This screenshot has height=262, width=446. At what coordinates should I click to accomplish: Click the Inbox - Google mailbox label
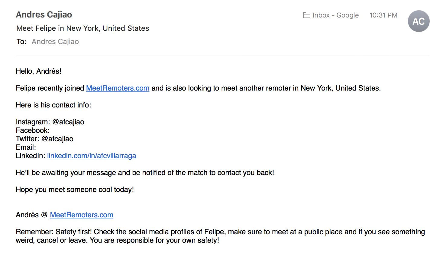(x=335, y=15)
